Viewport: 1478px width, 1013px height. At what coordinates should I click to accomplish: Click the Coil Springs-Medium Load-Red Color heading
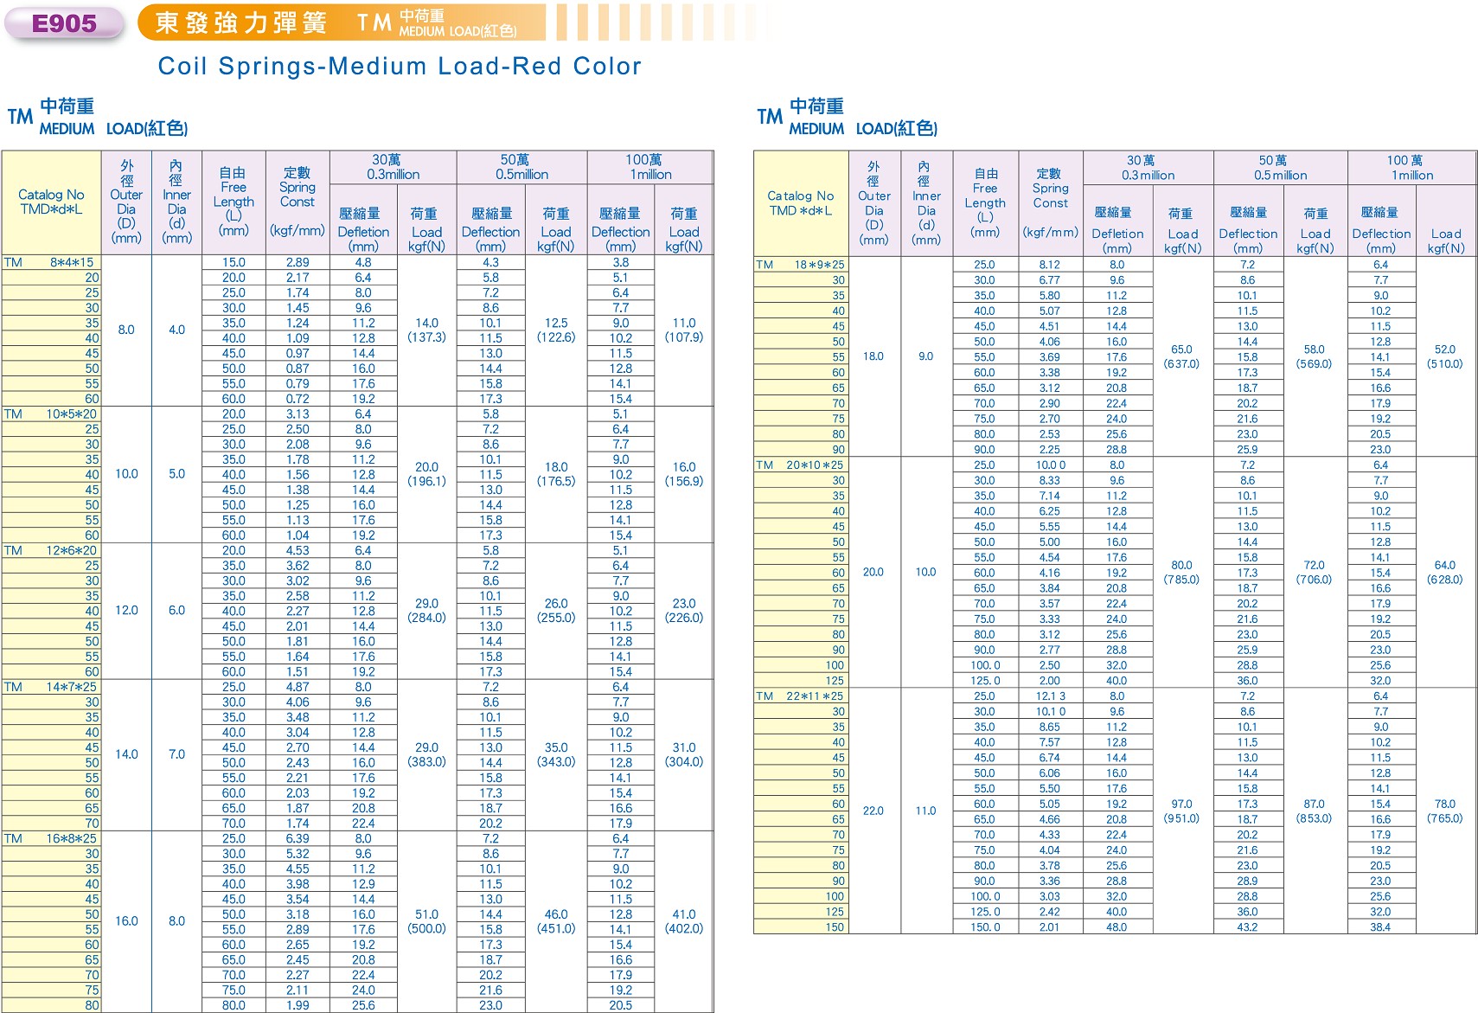(x=400, y=66)
